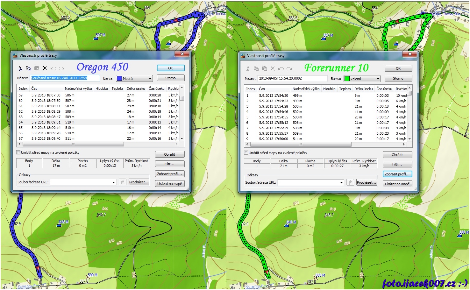Open the Zelená color dropdown

pyautogui.click(x=378, y=79)
